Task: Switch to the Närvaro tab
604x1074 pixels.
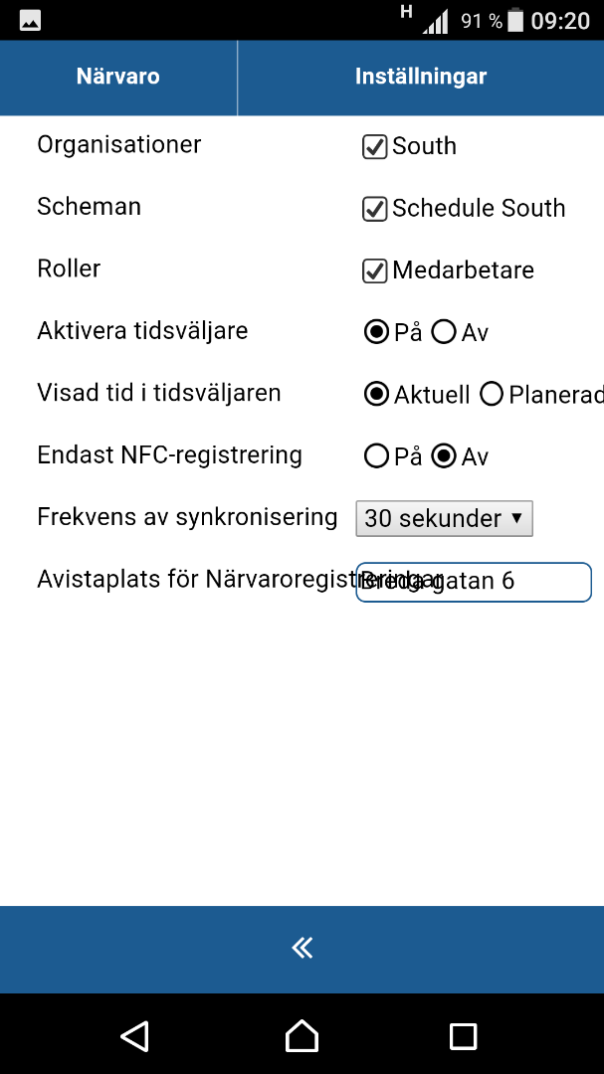Action: point(118,77)
